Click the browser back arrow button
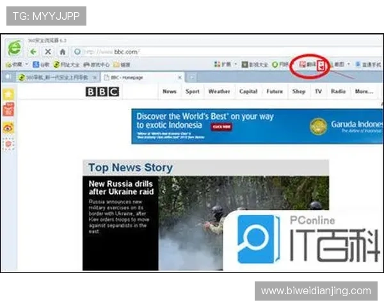Screen dimensions: 384x307 [x=33, y=51]
